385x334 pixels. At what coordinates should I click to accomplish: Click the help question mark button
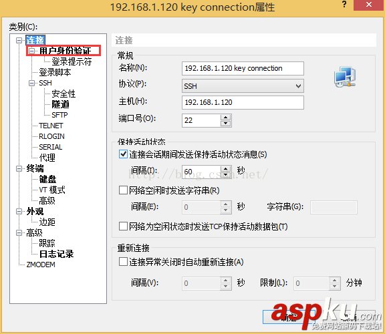344,5
